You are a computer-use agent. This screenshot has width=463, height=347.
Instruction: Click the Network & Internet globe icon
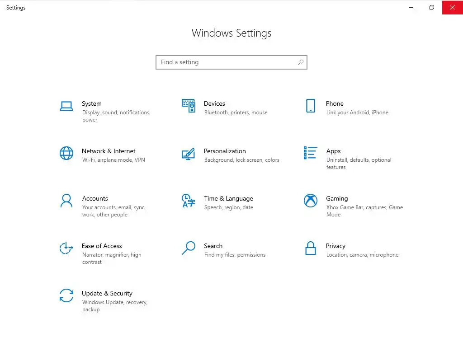click(x=66, y=153)
